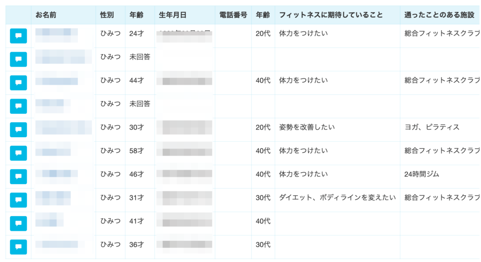
Task: Click the 通ったことのある施設 column header
Action: (440, 15)
